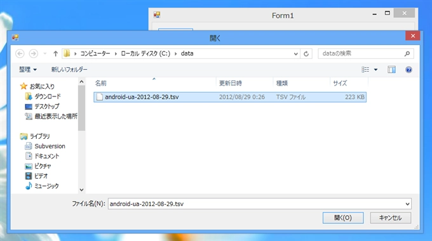The height and width of the screenshot is (241, 432).
Task: Open ダウンロード folder in sidebar
Action: (x=48, y=96)
